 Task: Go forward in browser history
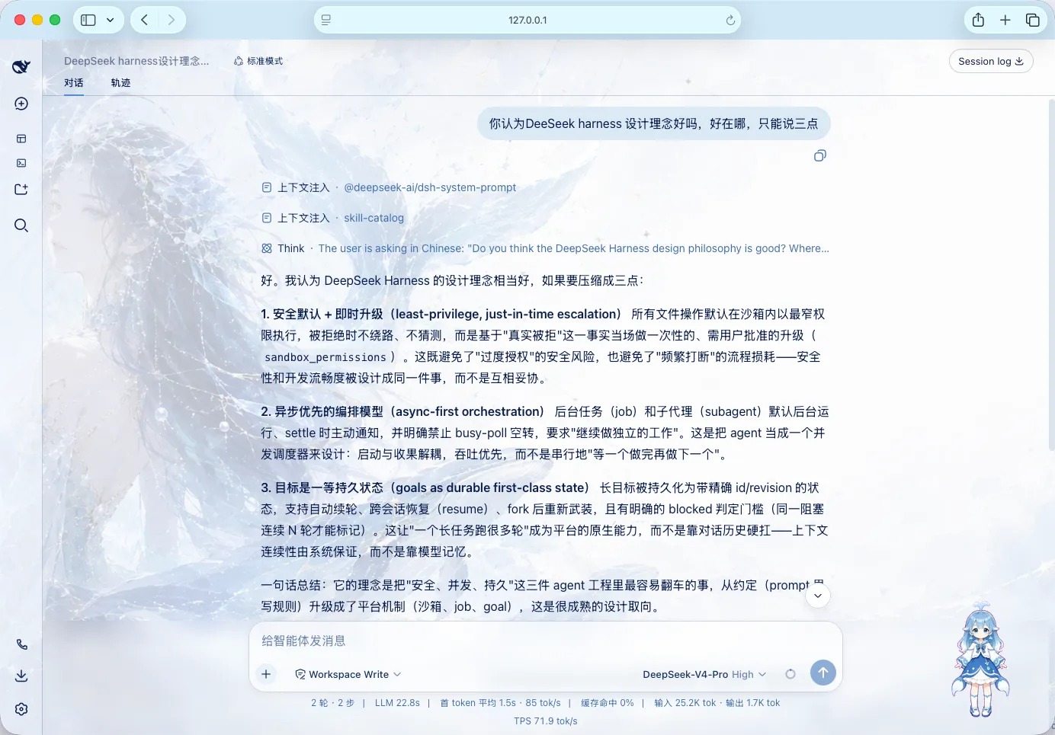172,20
